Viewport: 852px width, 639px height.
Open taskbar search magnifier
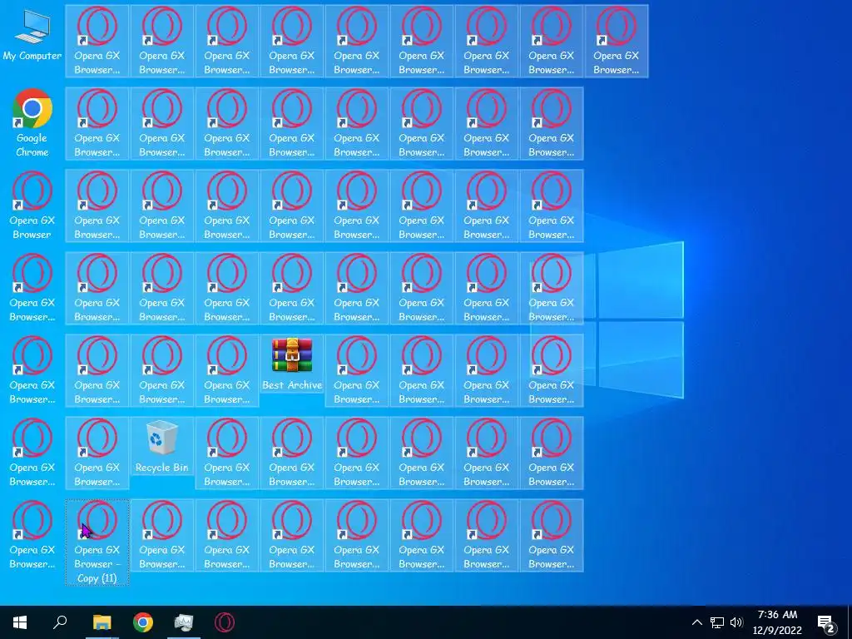[60, 622]
